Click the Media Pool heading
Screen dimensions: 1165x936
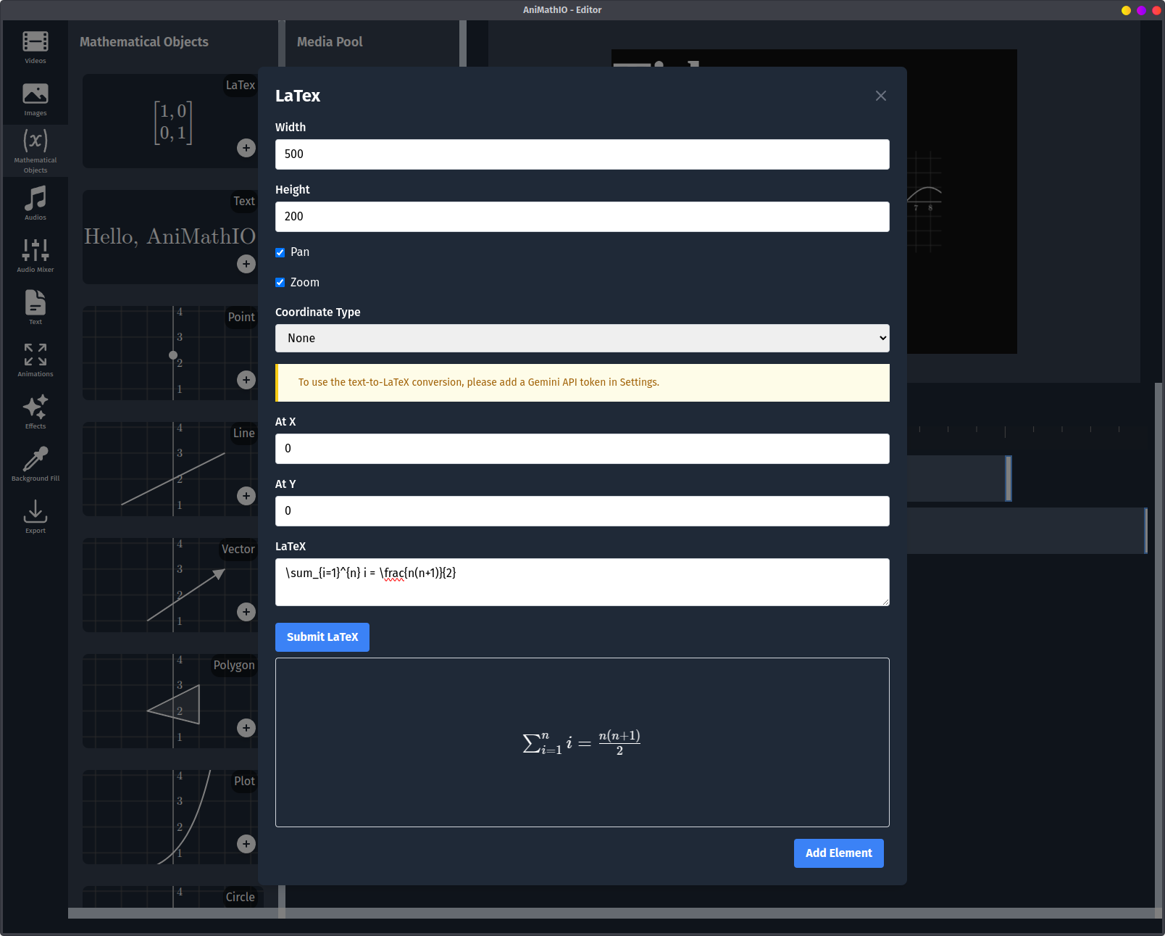click(x=330, y=42)
